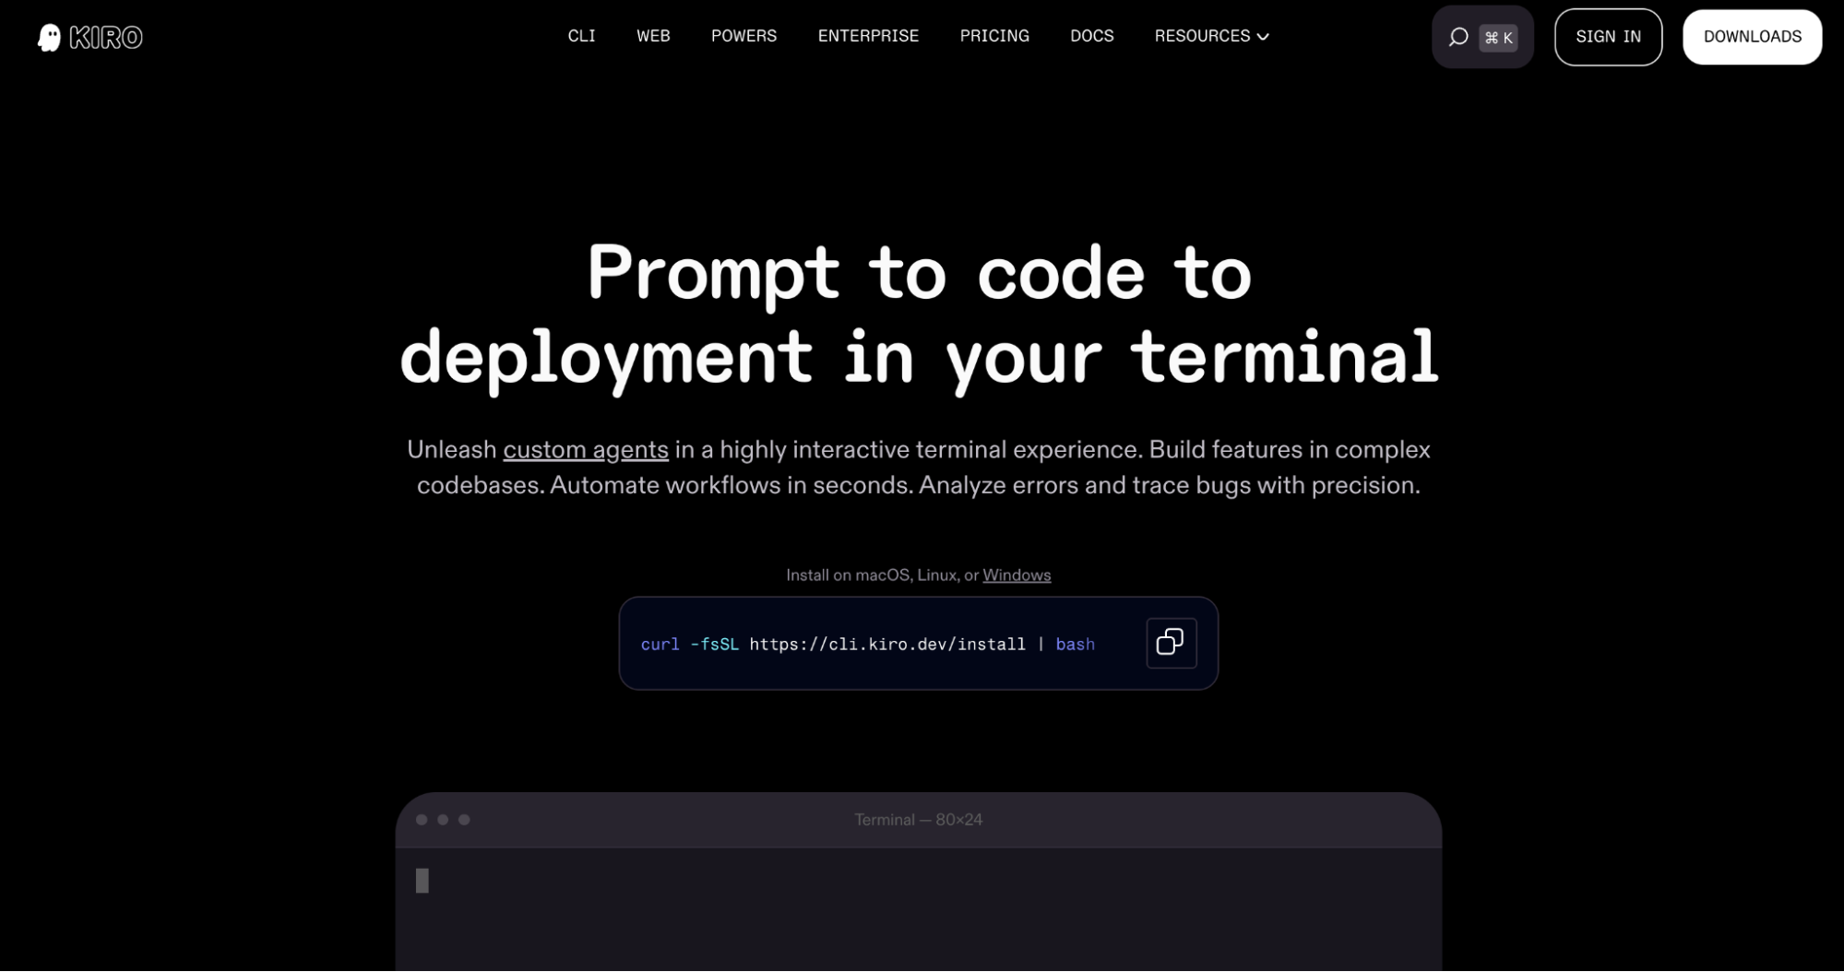1844x972 pixels.
Task: Copy the curl install command
Action: 1171,643
